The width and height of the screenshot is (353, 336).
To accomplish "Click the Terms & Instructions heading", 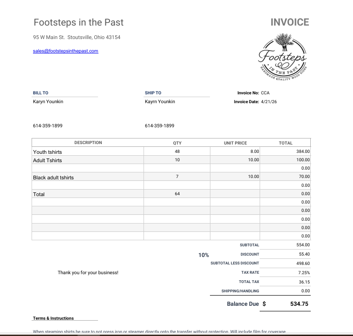I will click(53, 318).
